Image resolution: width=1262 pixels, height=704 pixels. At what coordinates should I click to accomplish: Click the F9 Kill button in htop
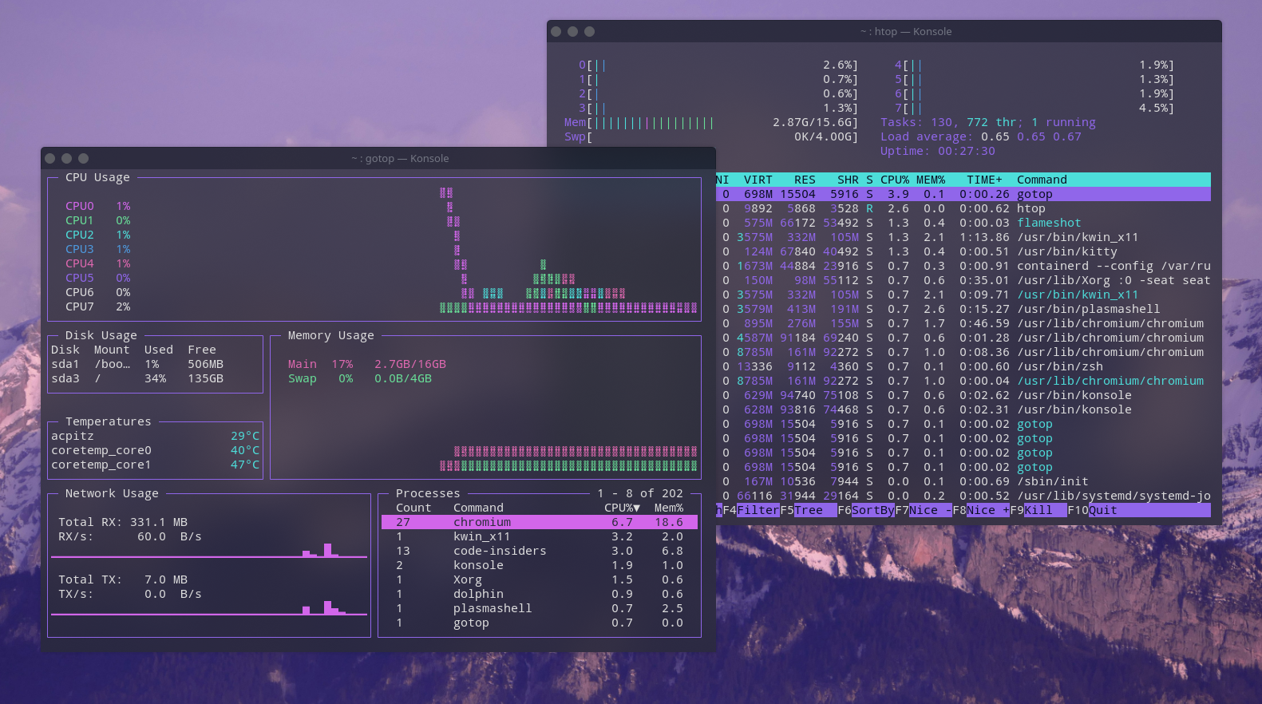pos(1038,510)
